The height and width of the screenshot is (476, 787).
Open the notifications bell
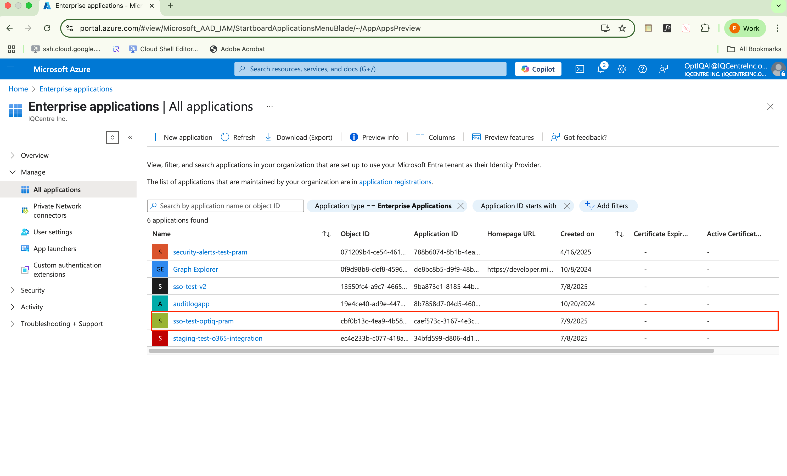click(601, 69)
